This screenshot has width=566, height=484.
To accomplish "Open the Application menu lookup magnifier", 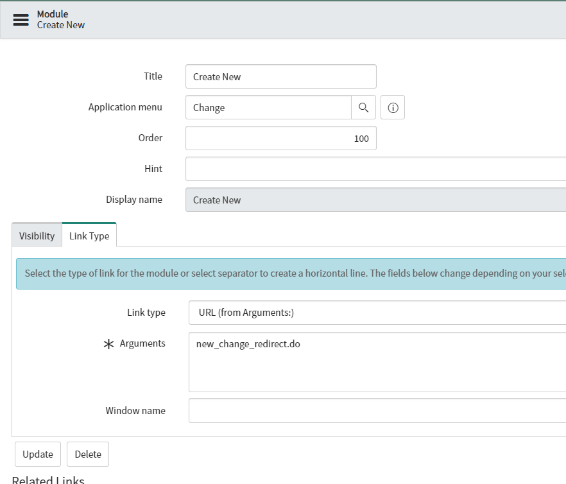I will 363,107.
